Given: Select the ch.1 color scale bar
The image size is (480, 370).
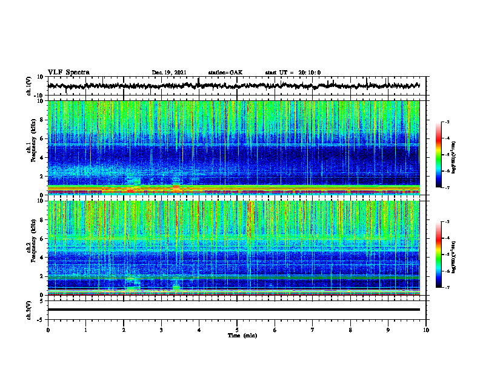Looking at the screenshot, I should [438, 155].
